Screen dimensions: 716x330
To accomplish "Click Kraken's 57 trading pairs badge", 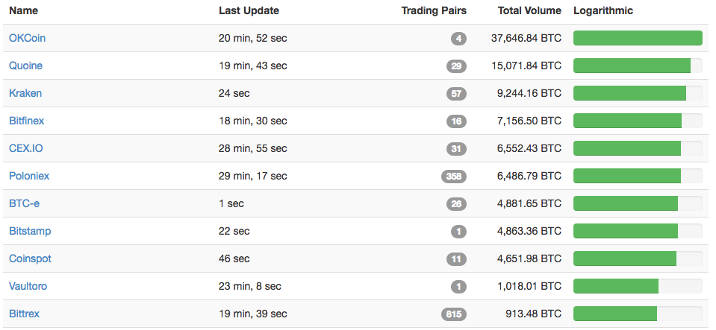I will click(457, 94).
